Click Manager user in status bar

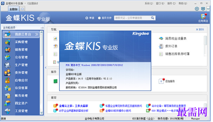[195, 118]
